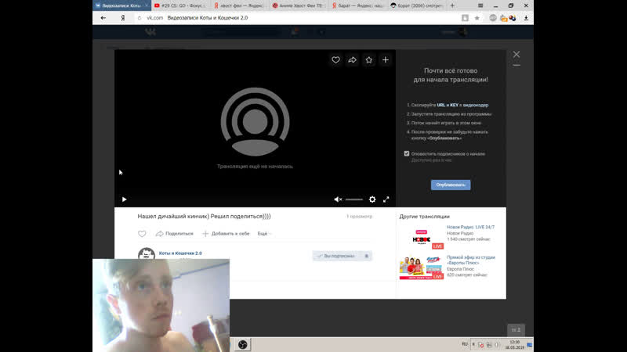Open the Ещё dropdown under the video

263,234
